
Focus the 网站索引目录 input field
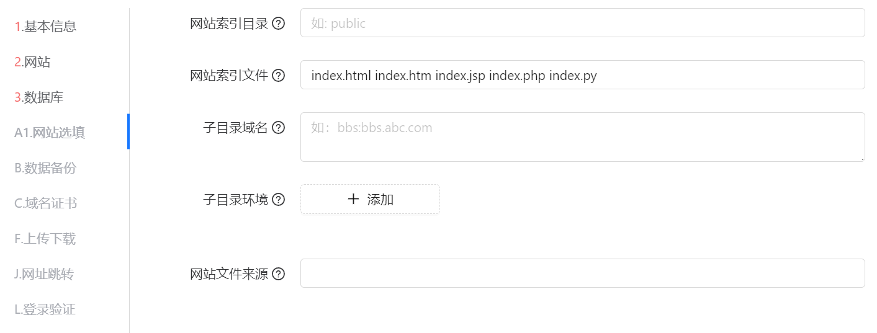click(x=583, y=23)
